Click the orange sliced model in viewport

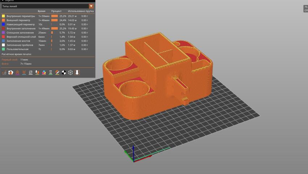tap(157, 77)
